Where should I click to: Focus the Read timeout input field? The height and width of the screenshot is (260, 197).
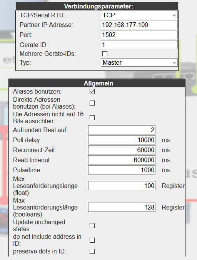tap(122, 160)
